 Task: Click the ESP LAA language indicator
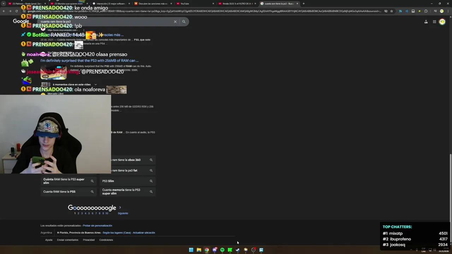tap(423, 250)
